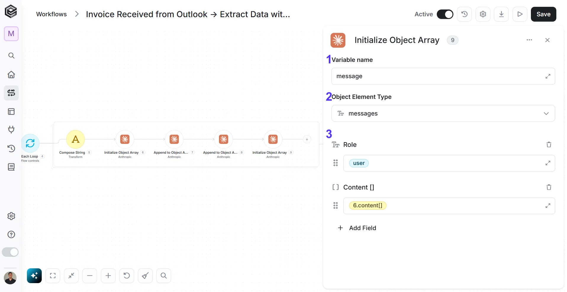Click the fit-to-screen canvas icon
Viewport: 567px width, 292px height.
point(53,276)
